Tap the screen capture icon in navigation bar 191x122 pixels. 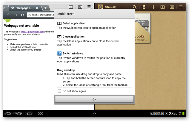tap(41, 113)
